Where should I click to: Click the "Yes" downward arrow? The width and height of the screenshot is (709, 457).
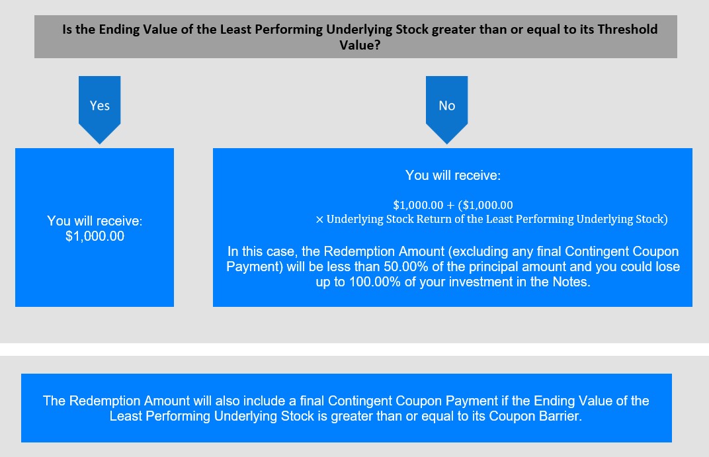click(99, 108)
